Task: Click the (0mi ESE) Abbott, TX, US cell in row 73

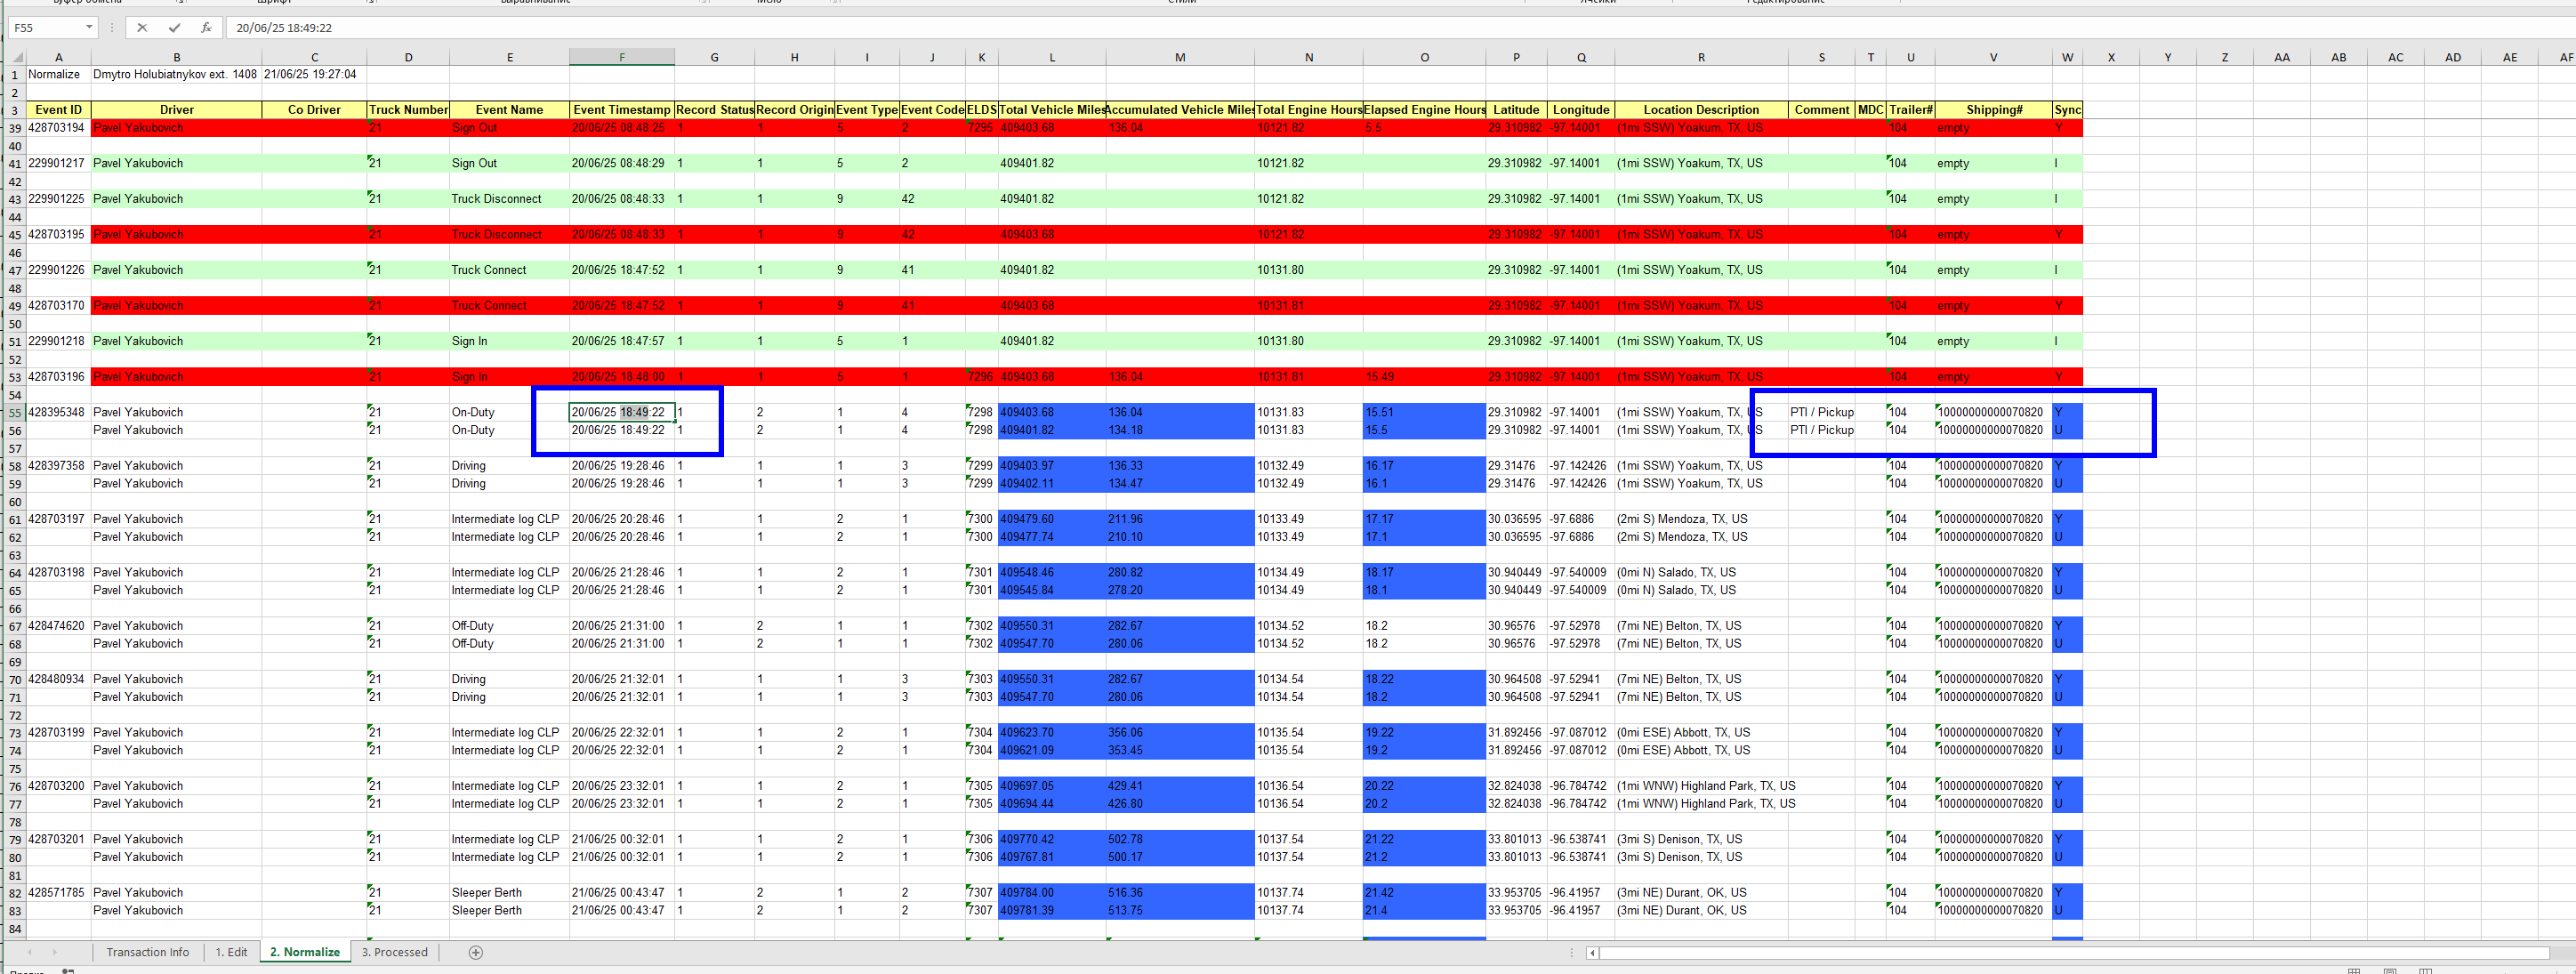Action: (x=1701, y=733)
